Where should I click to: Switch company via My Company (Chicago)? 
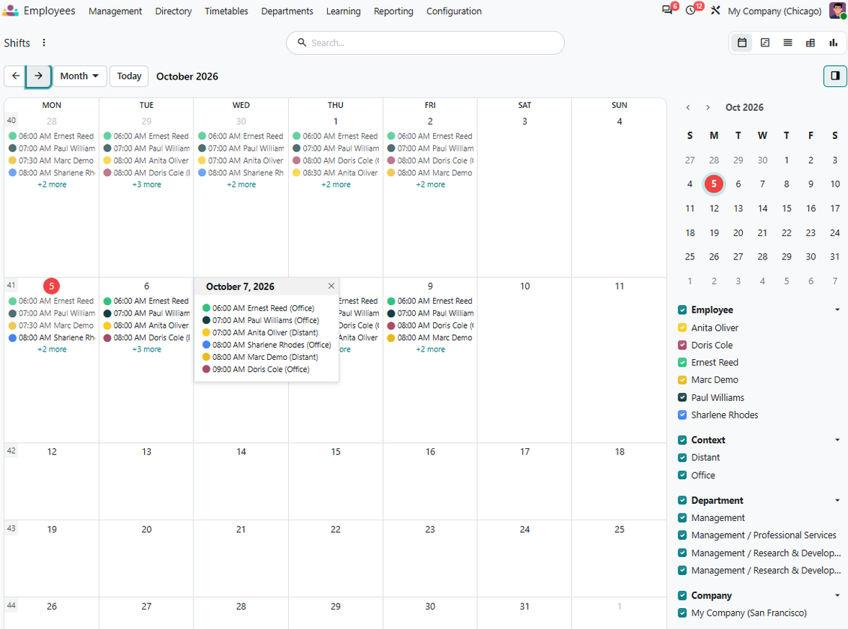point(774,10)
